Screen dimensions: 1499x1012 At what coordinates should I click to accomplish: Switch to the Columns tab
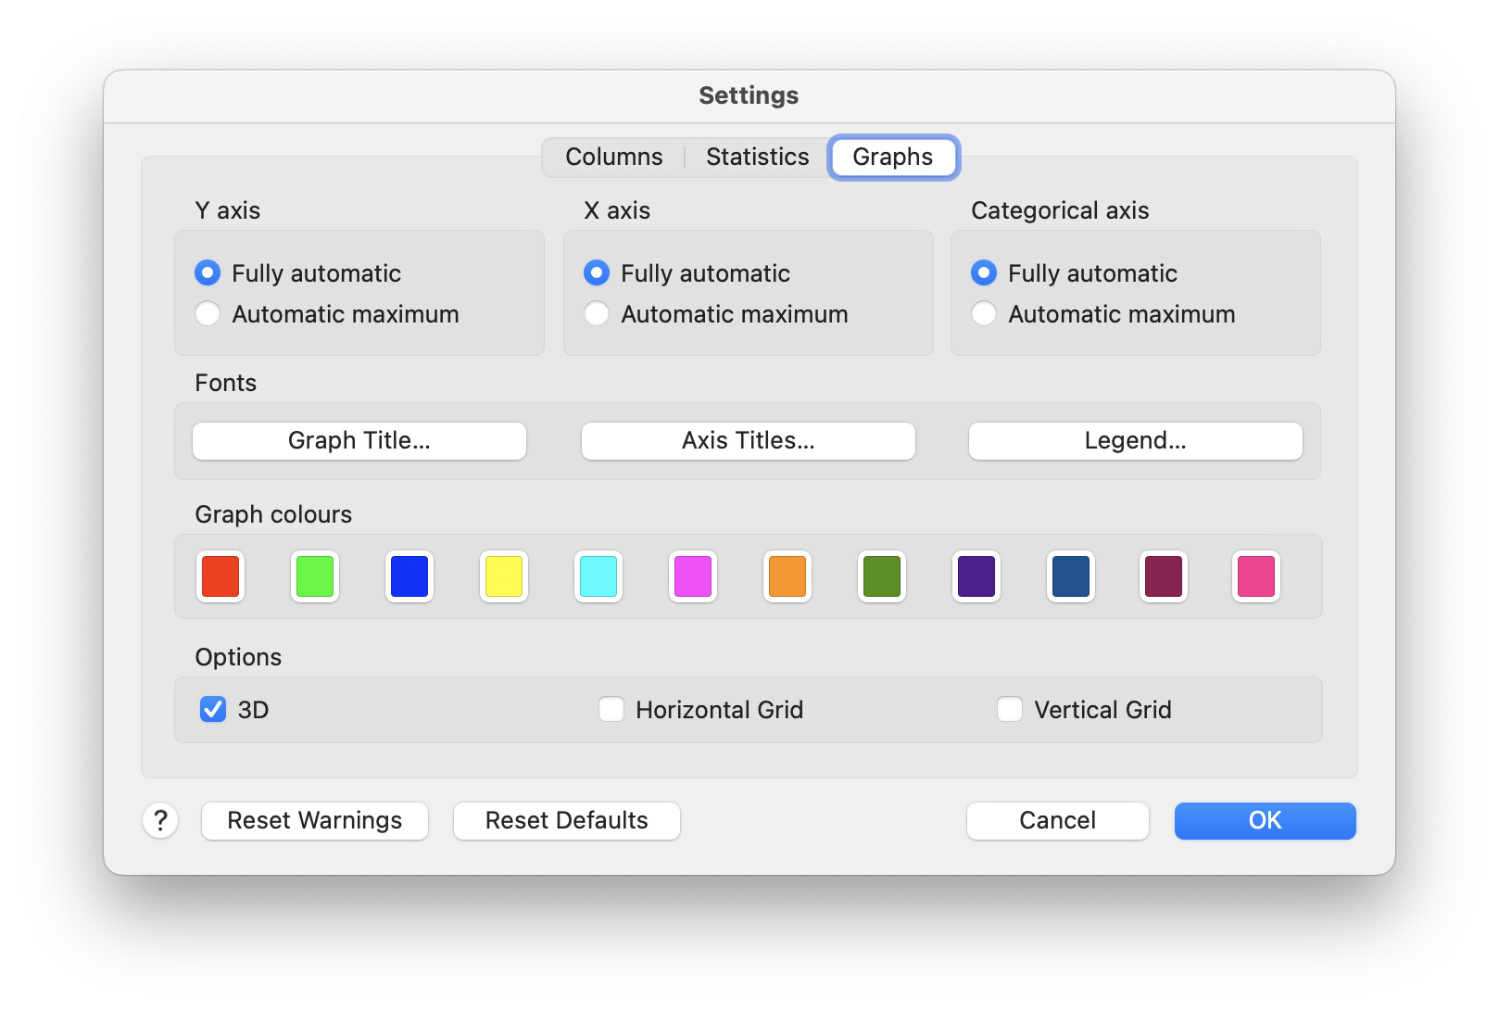[612, 157]
